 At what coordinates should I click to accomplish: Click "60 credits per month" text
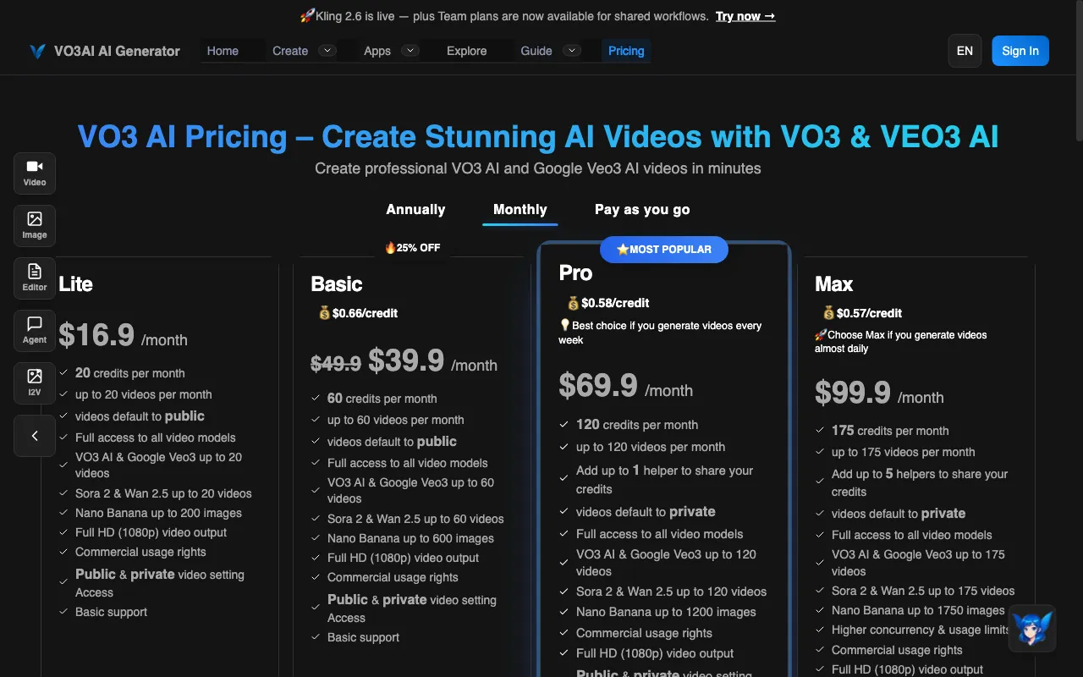tap(382, 399)
